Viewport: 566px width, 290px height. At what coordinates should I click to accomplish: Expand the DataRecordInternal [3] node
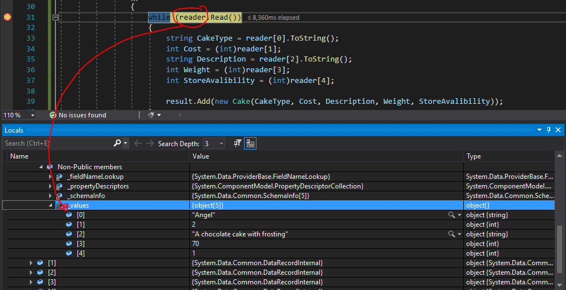pyautogui.click(x=31, y=282)
